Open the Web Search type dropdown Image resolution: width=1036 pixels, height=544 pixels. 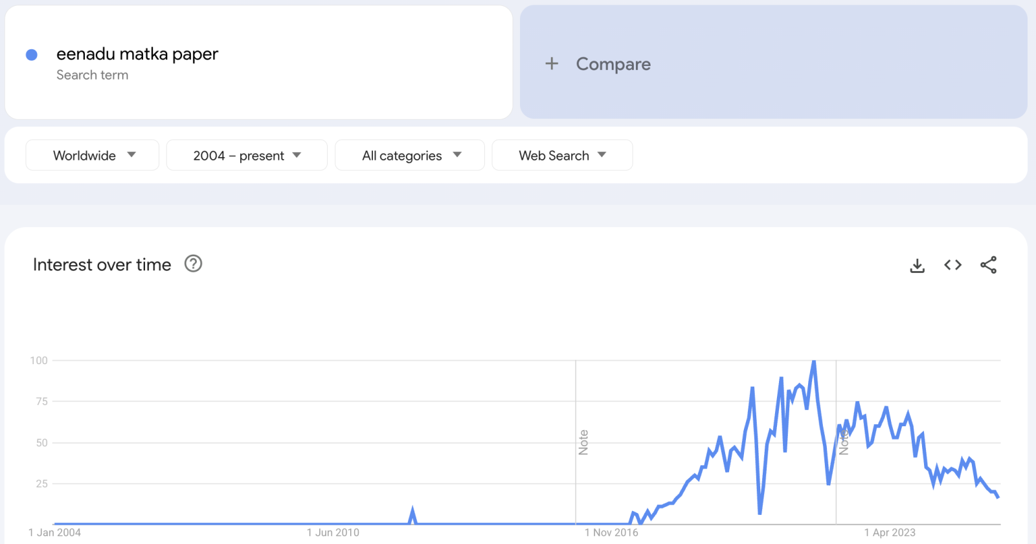point(561,155)
